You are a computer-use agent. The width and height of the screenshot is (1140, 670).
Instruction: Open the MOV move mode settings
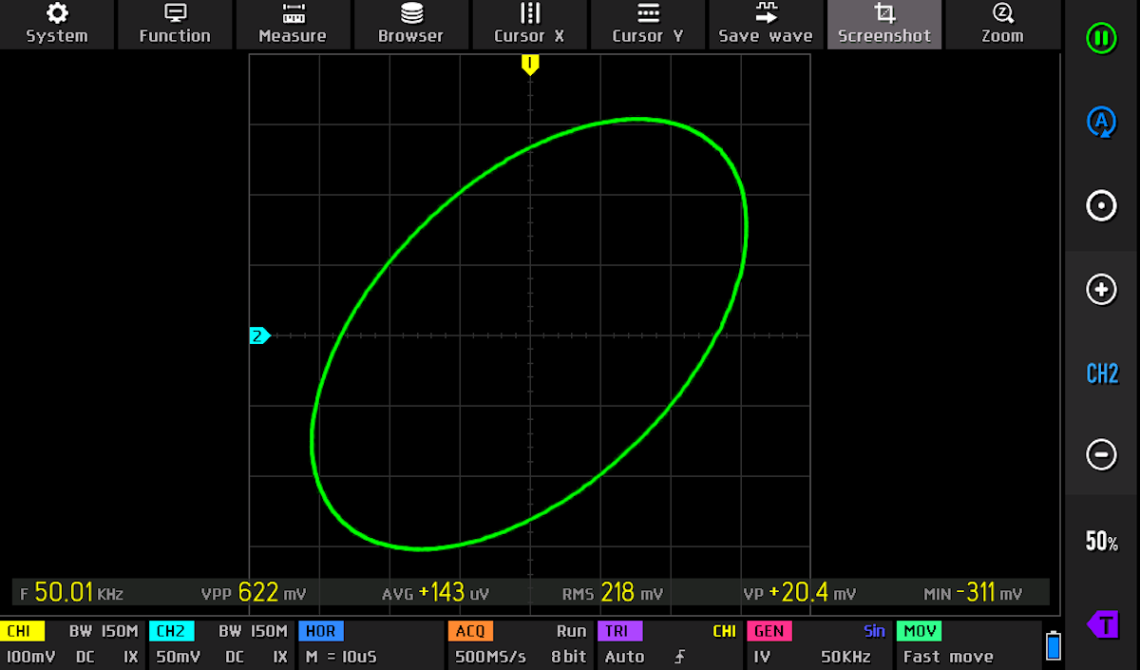919,631
